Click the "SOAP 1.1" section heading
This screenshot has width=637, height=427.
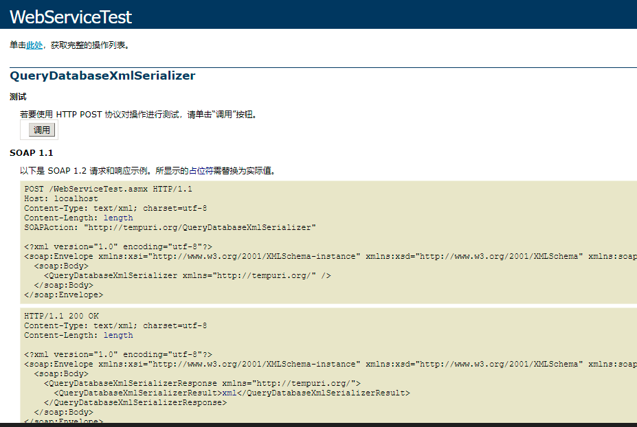click(31, 152)
